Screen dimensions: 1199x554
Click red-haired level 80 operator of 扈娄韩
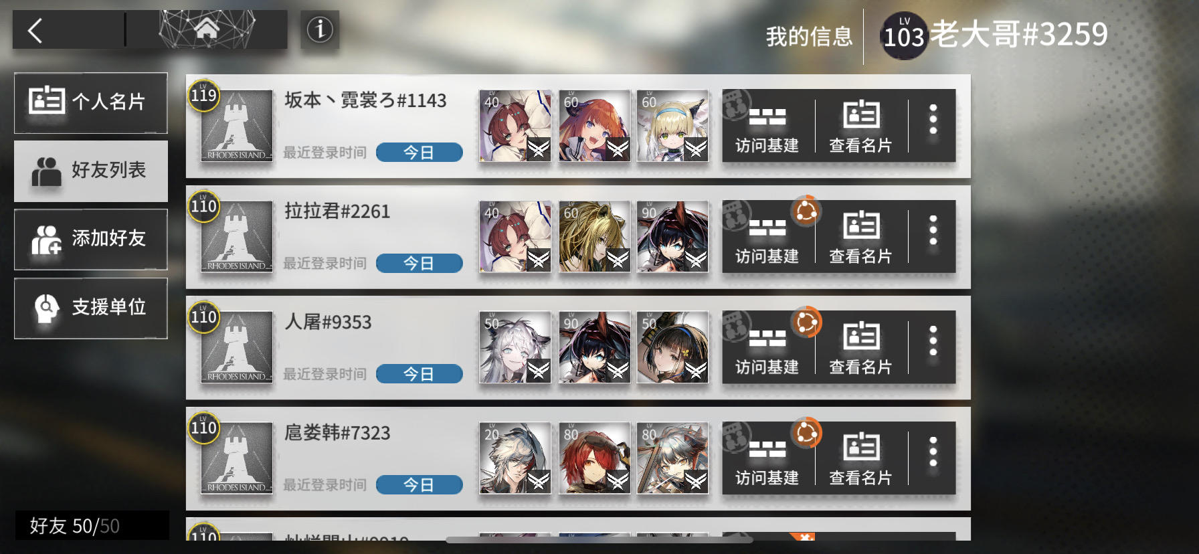coord(594,458)
